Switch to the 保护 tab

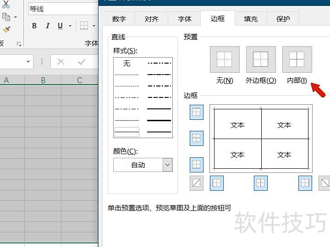283,19
